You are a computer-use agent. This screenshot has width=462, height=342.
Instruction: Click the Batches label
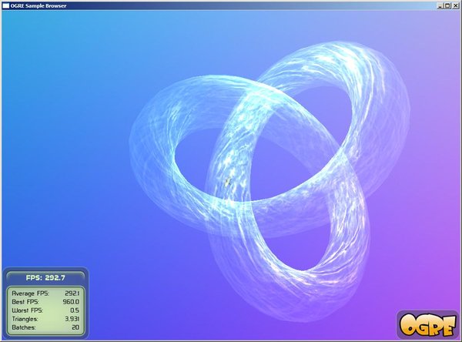point(24,327)
